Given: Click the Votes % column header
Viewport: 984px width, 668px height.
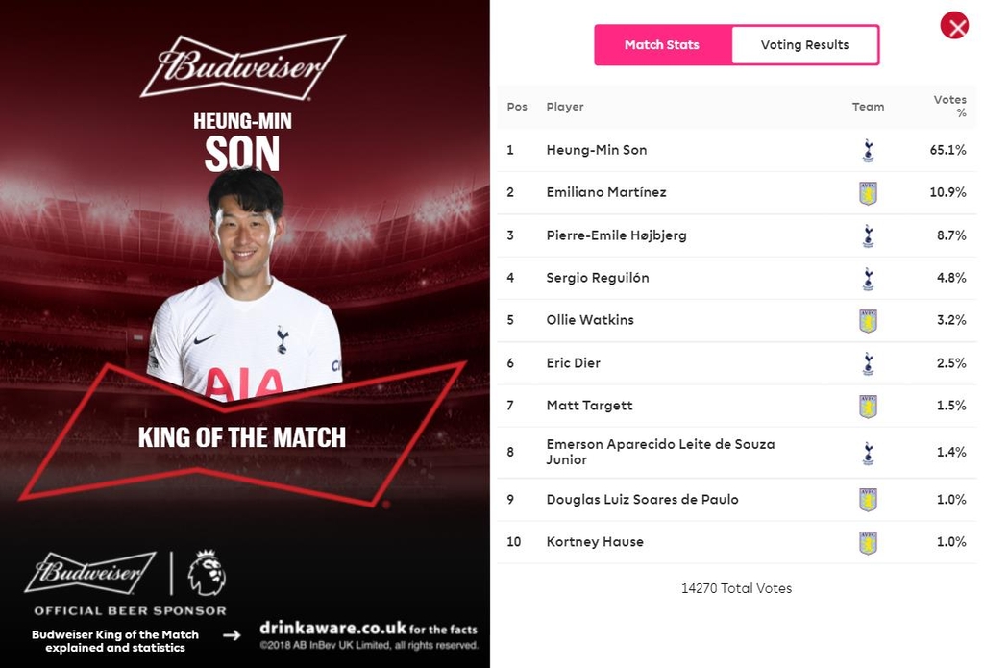Looking at the screenshot, I should tap(949, 106).
